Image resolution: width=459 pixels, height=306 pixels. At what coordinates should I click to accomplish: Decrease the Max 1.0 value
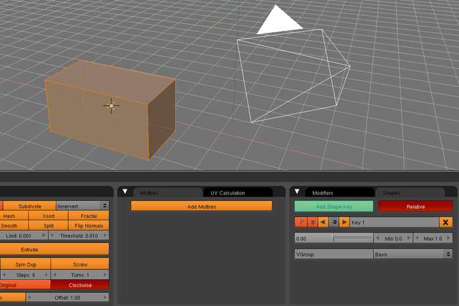pyautogui.click(x=417, y=239)
